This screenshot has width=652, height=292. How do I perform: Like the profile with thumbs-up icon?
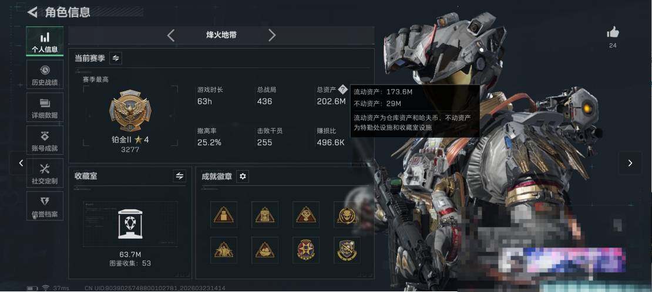tap(613, 32)
